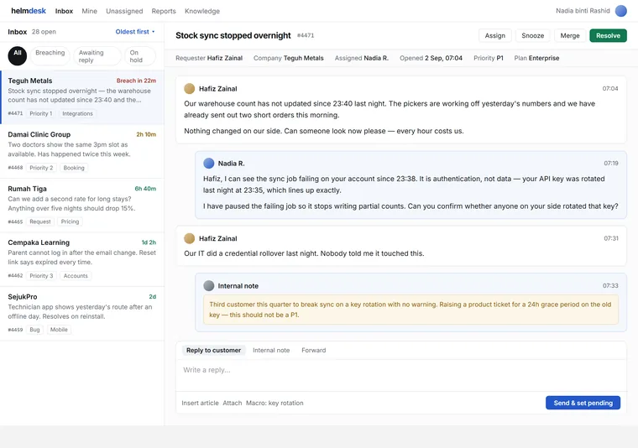
Task: Resolve the ticket with Resolve button
Action: [x=609, y=36]
